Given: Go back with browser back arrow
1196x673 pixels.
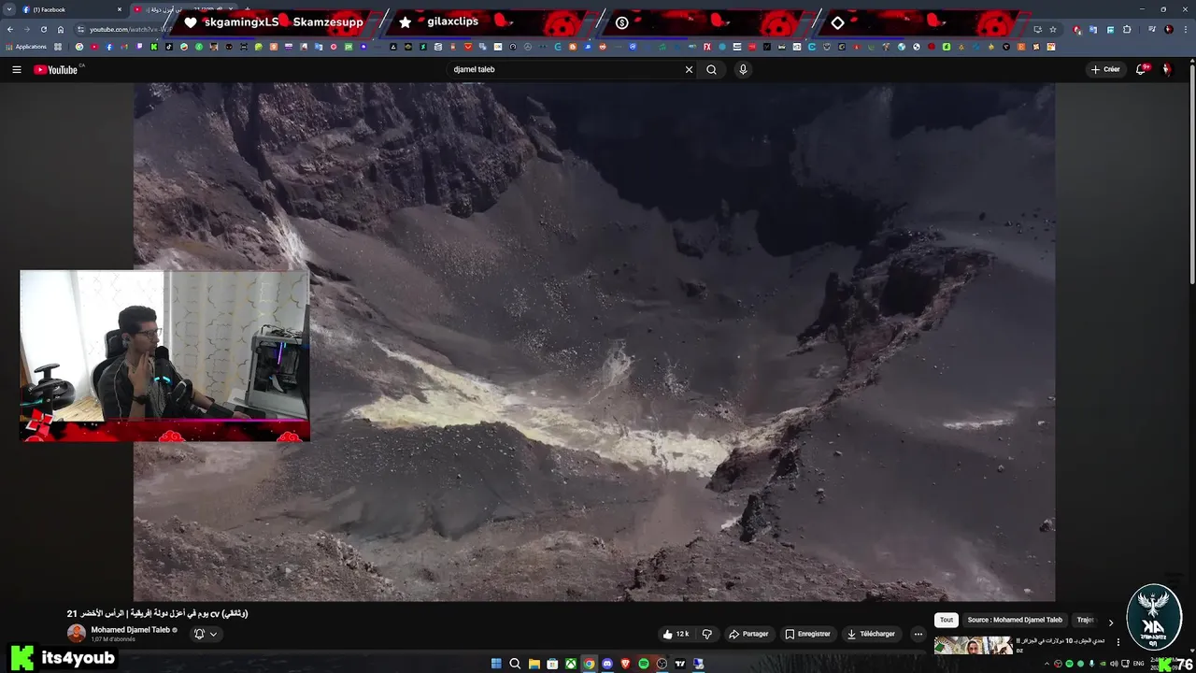Looking at the screenshot, I should tap(10, 29).
